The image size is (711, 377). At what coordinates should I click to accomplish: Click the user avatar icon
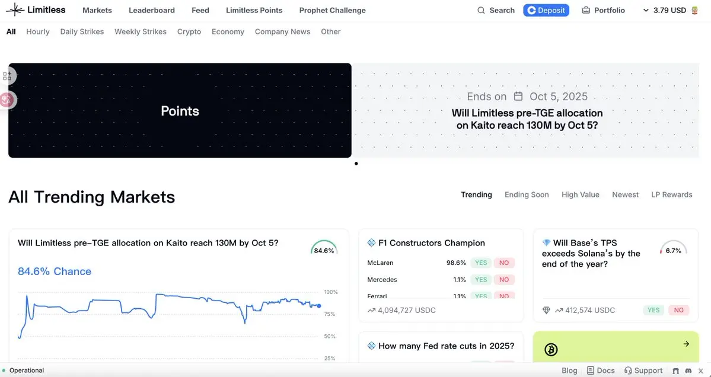coord(695,10)
